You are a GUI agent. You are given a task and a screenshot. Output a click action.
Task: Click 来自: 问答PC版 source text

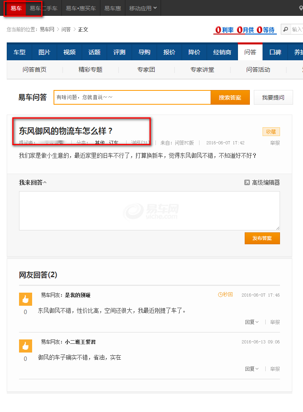[177, 143]
